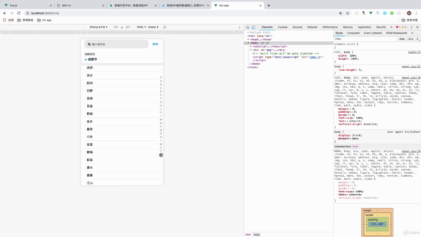Open the iPhone 6/7/8 device dropdown
Screen dimensions: 421x237
[x=99, y=27]
